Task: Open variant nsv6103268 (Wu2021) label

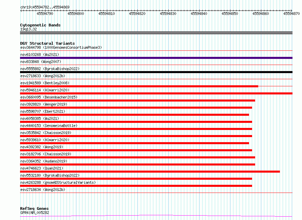Action: pos(40,54)
